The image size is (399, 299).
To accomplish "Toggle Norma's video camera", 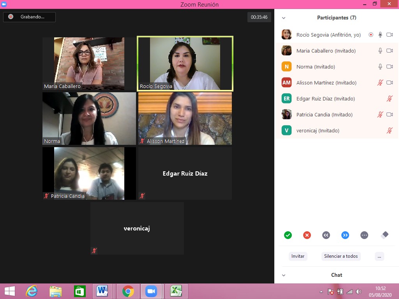I will [x=390, y=67].
